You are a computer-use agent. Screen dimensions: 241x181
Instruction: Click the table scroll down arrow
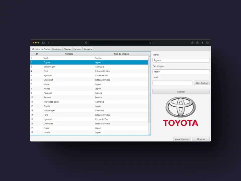149,134
